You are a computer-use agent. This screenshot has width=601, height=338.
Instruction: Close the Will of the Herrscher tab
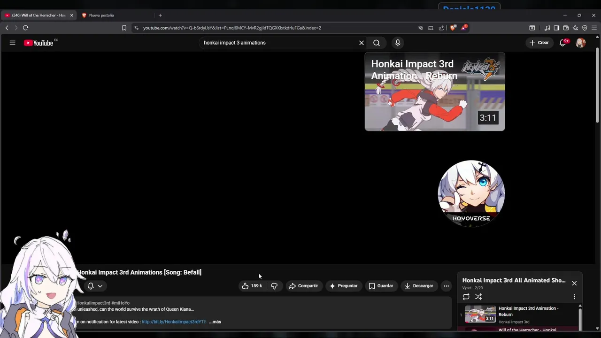click(71, 15)
